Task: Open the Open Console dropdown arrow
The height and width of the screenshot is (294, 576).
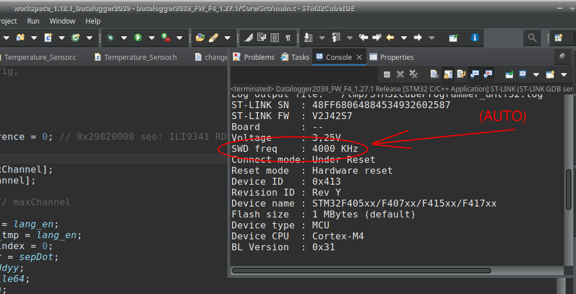Action: click(564, 75)
